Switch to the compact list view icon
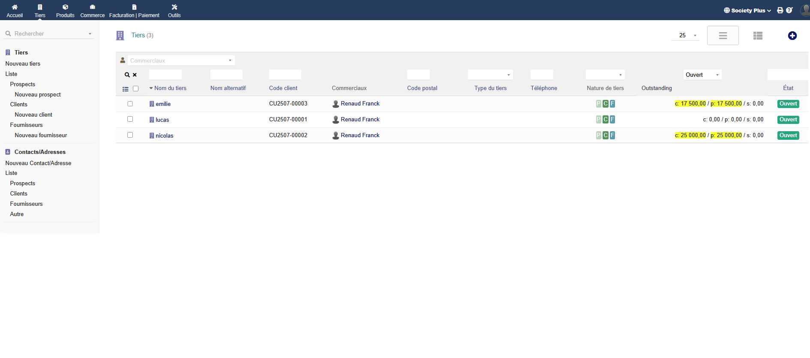The width and height of the screenshot is (810, 358). 723,36
